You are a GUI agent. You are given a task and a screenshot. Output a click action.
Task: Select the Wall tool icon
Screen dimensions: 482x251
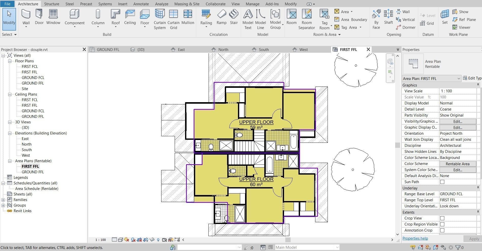pos(26,14)
